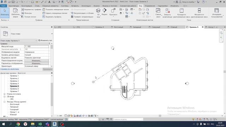The height and width of the screenshot is (127, 226).
Task: Click the help question mark icon
Action: coord(203,2)
